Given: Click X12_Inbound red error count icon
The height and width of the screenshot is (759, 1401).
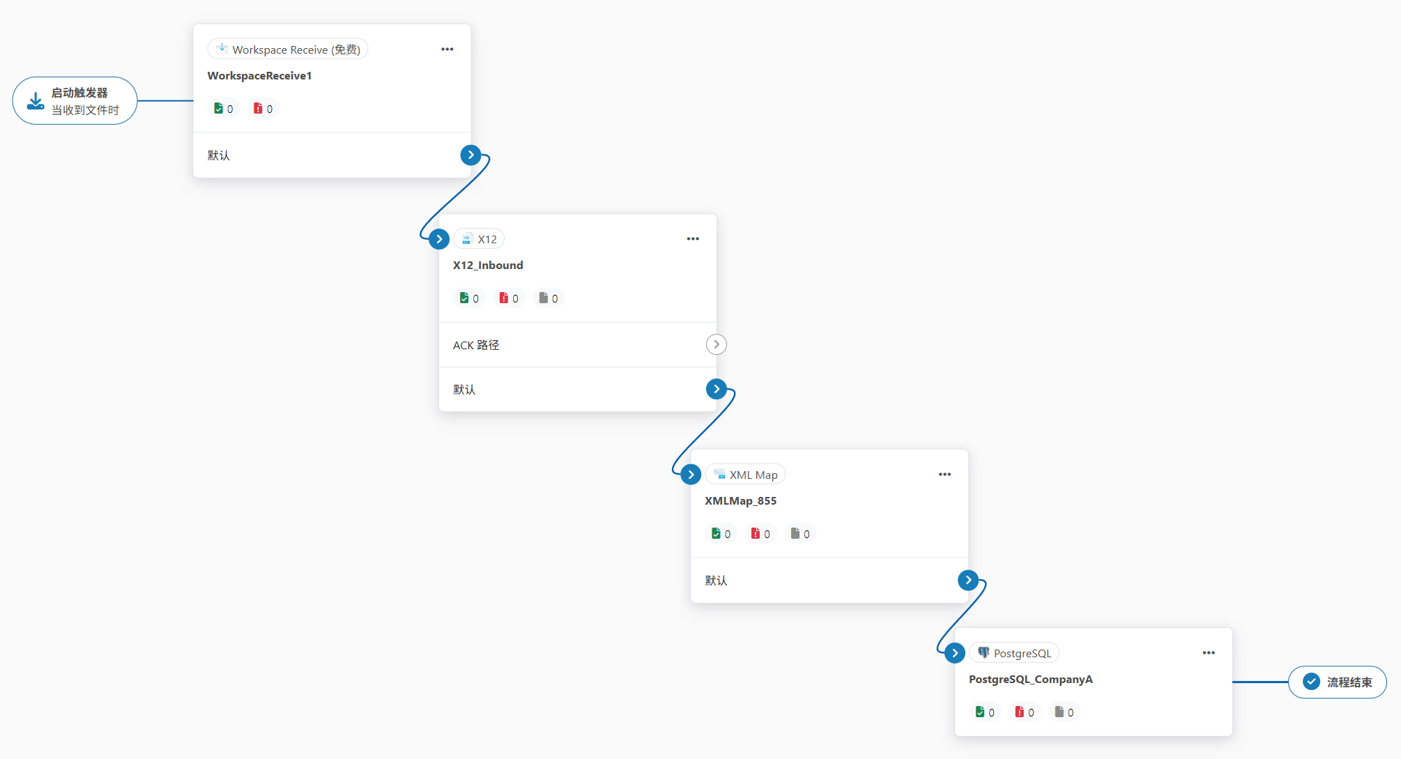Looking at the screenshot, I should tap(504, 298).
